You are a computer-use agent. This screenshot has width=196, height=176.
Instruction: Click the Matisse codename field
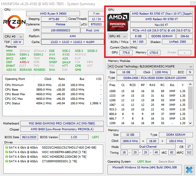(x=61, y=24)
